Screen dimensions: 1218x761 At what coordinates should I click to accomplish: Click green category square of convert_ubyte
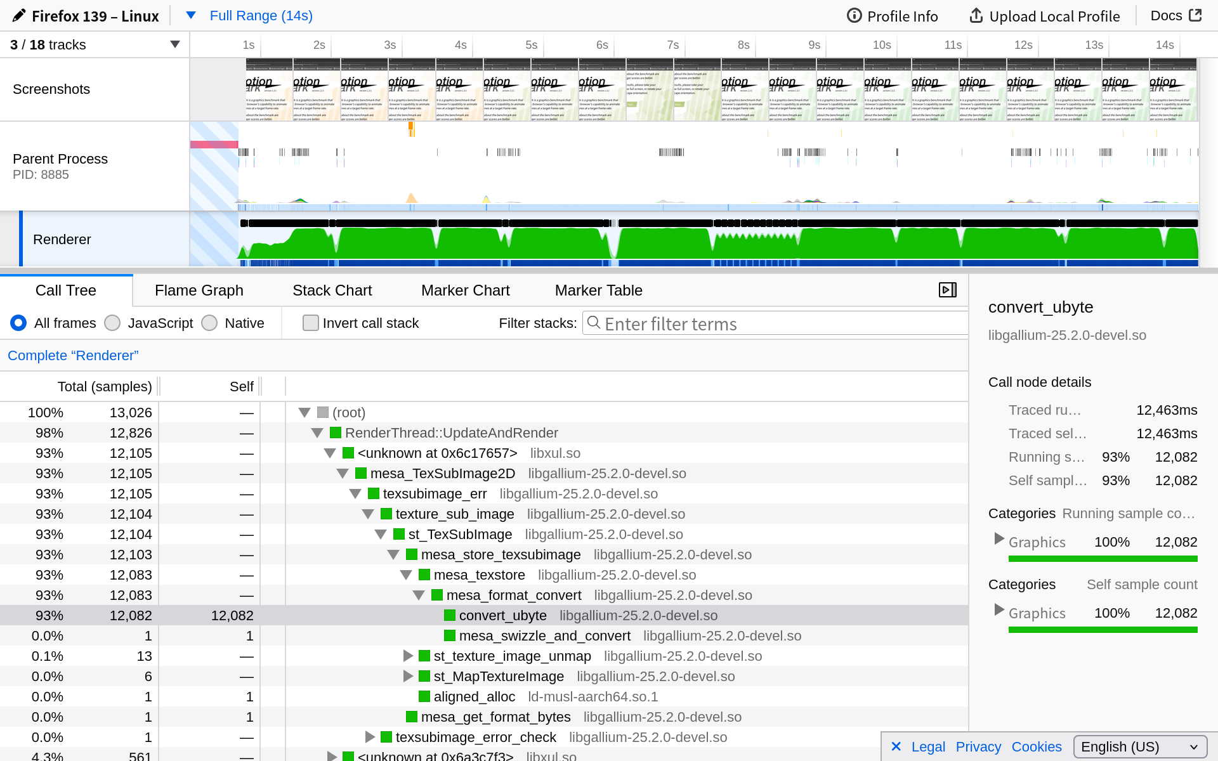(x=450, y=615)
